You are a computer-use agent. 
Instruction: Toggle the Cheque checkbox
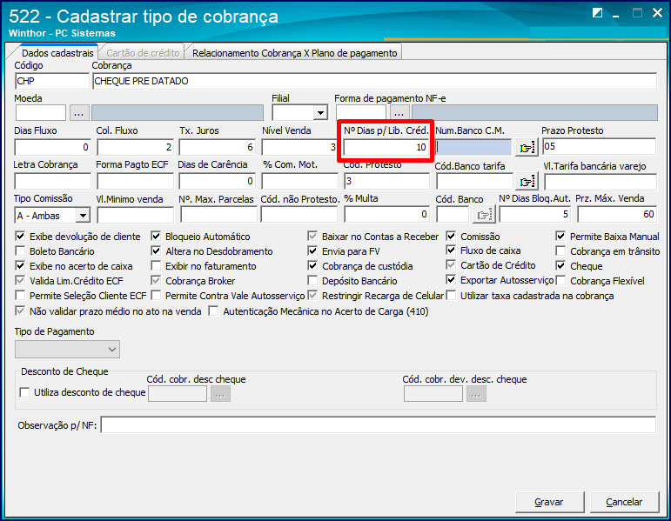coord(560,265)
